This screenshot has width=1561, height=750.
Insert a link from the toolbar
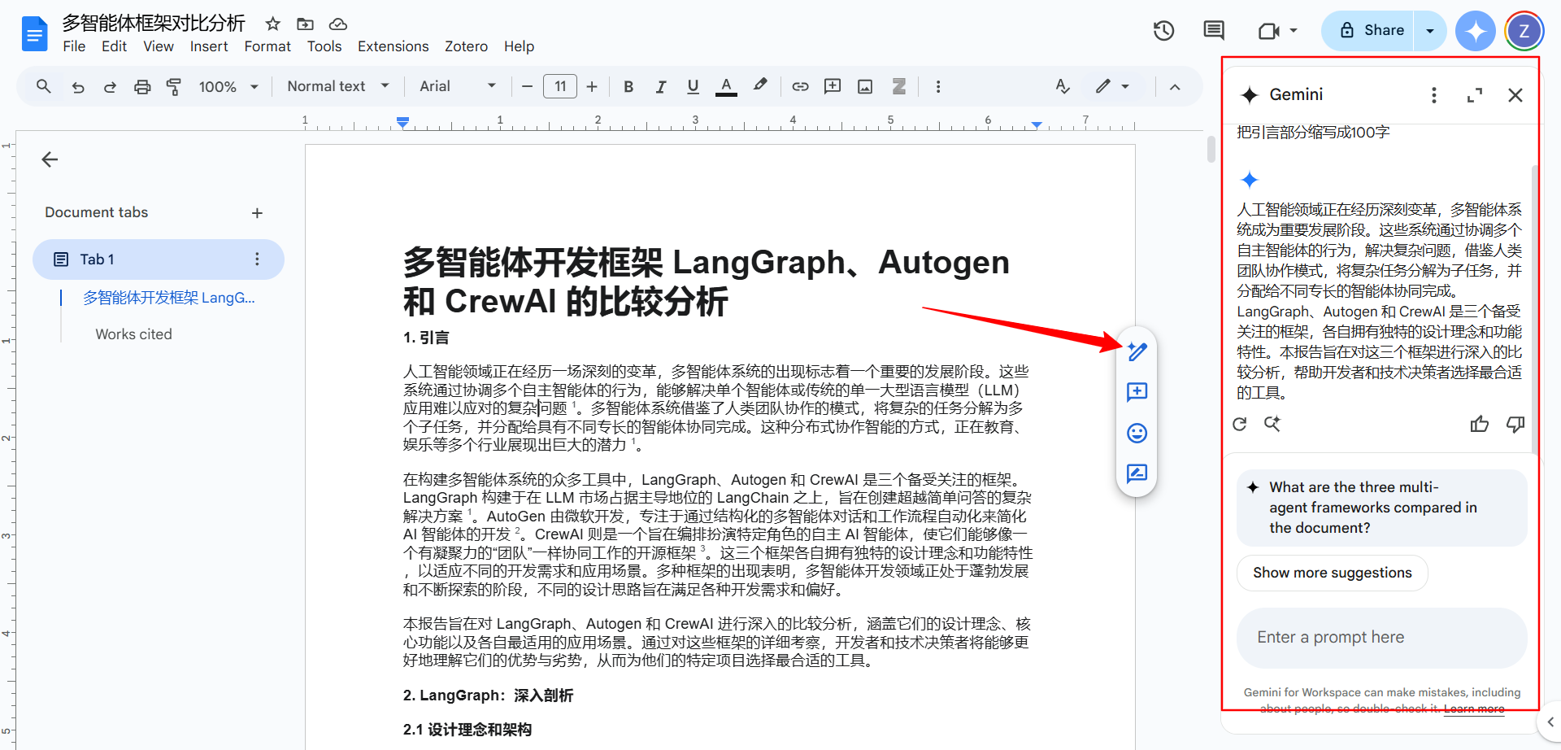point(800,86)
